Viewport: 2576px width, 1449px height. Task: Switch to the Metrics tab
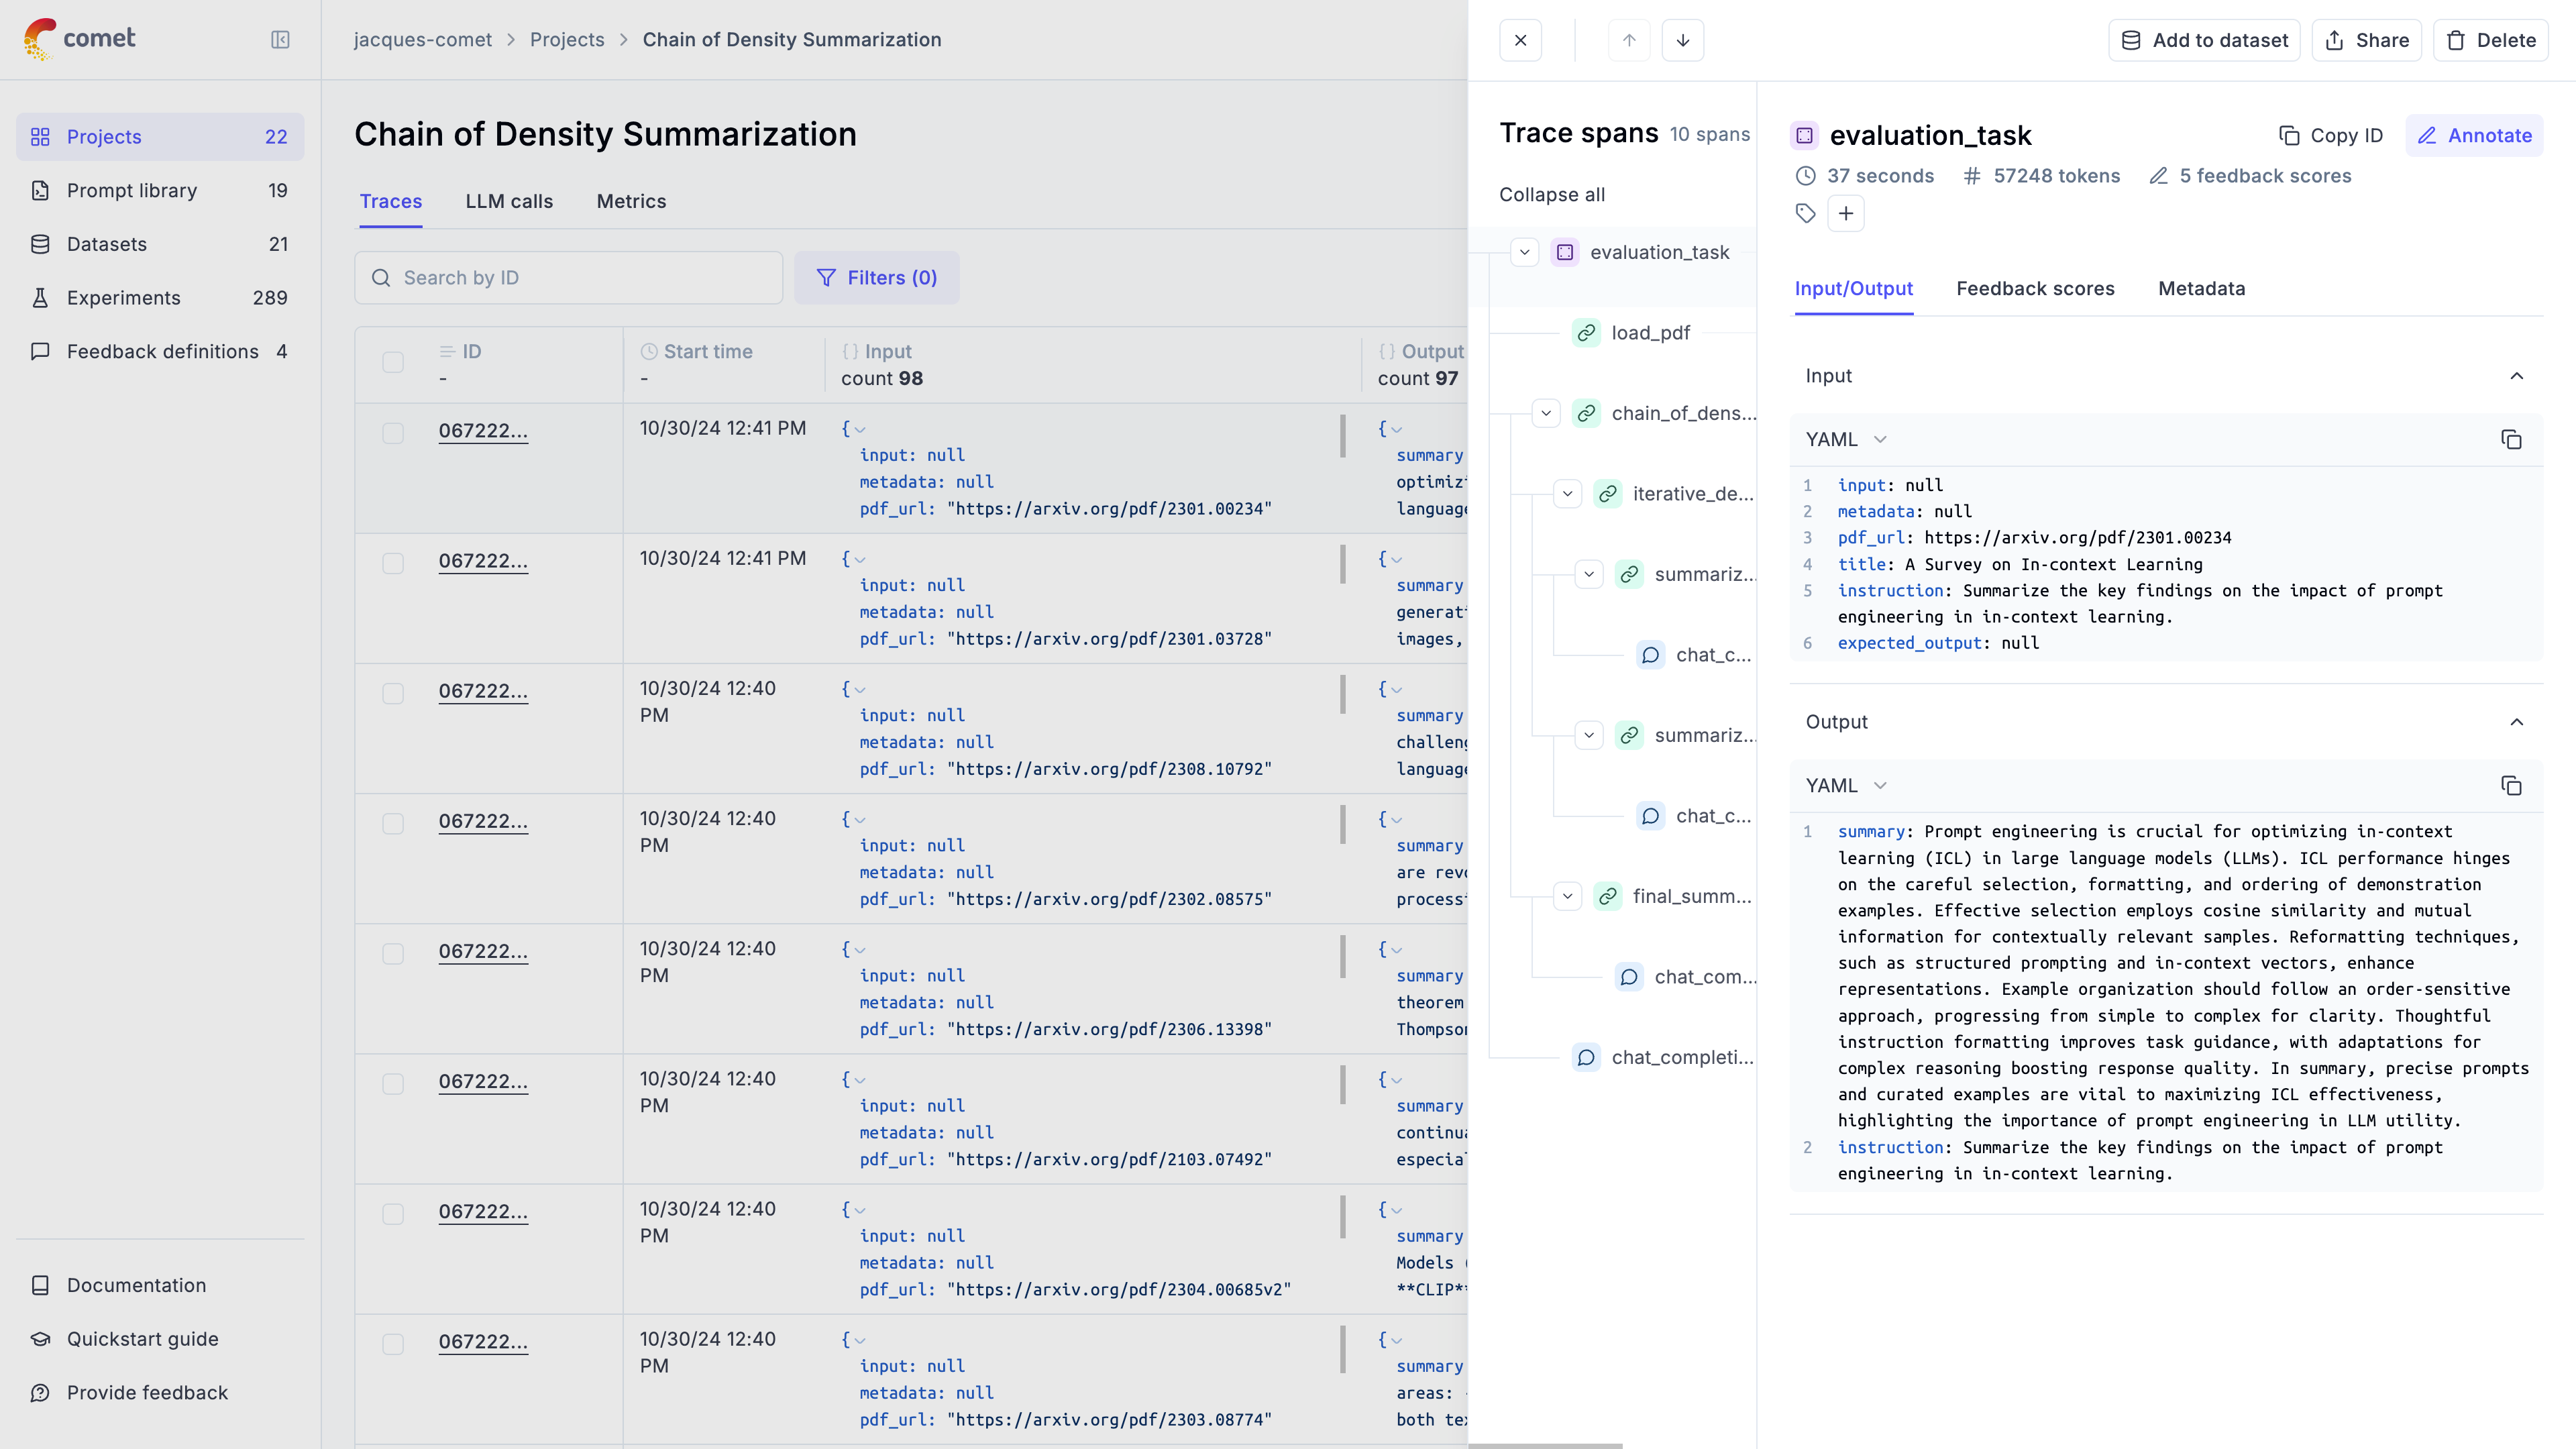(x=631, y=201)
